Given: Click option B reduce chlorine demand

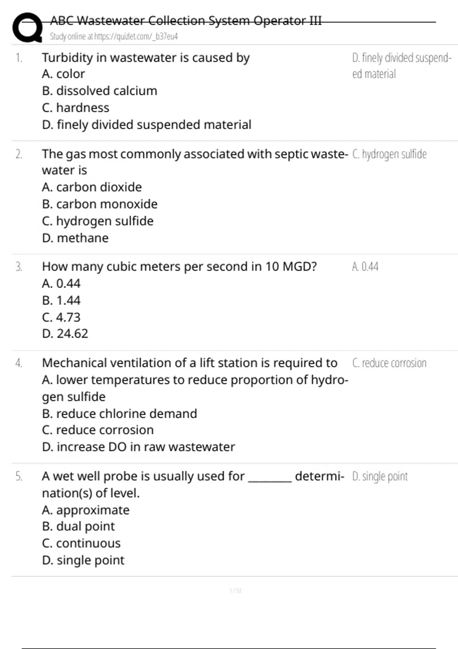Looking at the screenshot, I should click(x=119, y=414).
